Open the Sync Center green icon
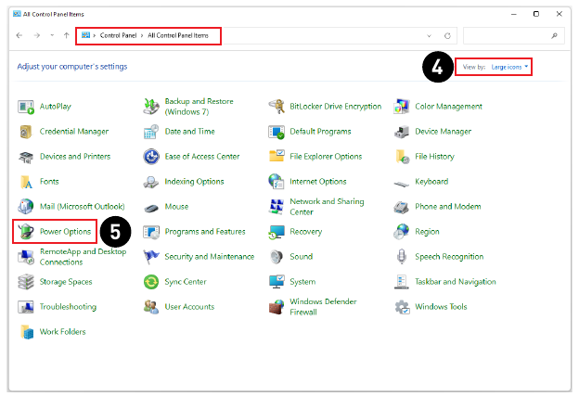 click(x=151, y=282)
